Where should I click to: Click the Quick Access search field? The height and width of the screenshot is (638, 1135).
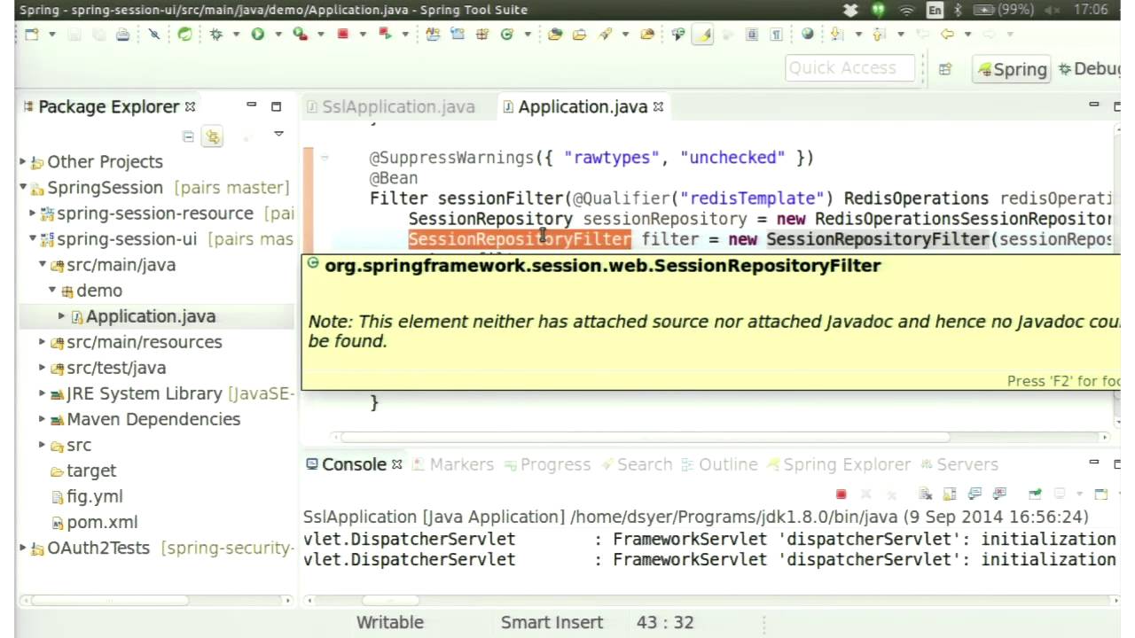(849, 68)
